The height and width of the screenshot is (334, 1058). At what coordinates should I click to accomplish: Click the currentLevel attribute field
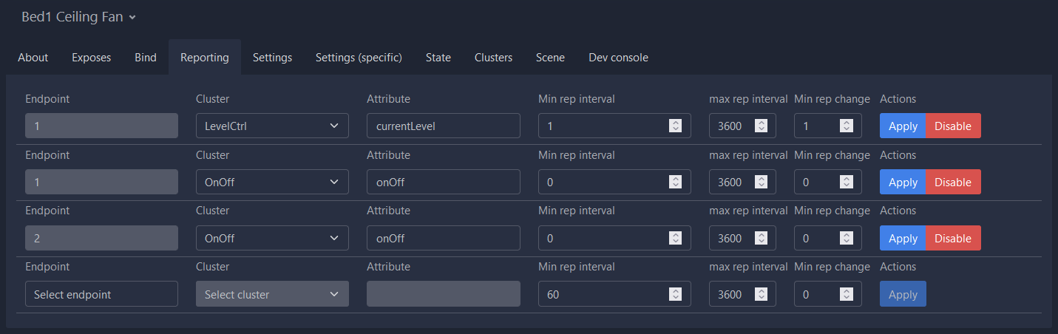pyautogui.click(x=444, y=126)
